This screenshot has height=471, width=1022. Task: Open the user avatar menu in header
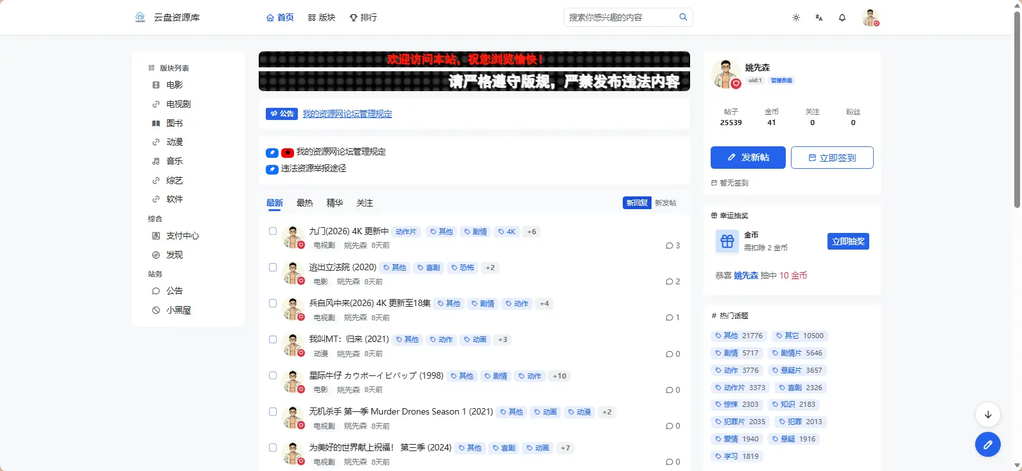[x=870, y=17]
